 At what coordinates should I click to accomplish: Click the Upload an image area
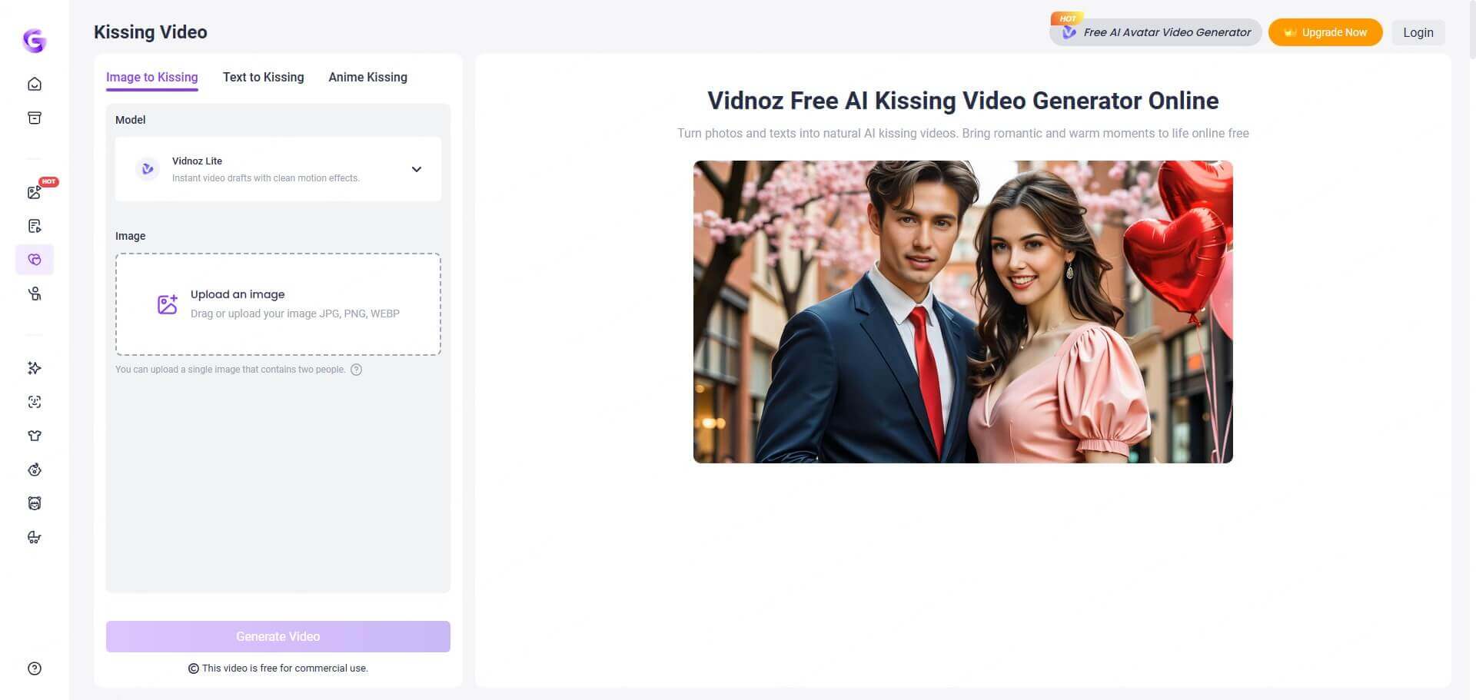pyautogui.click(x=278, y=304)
